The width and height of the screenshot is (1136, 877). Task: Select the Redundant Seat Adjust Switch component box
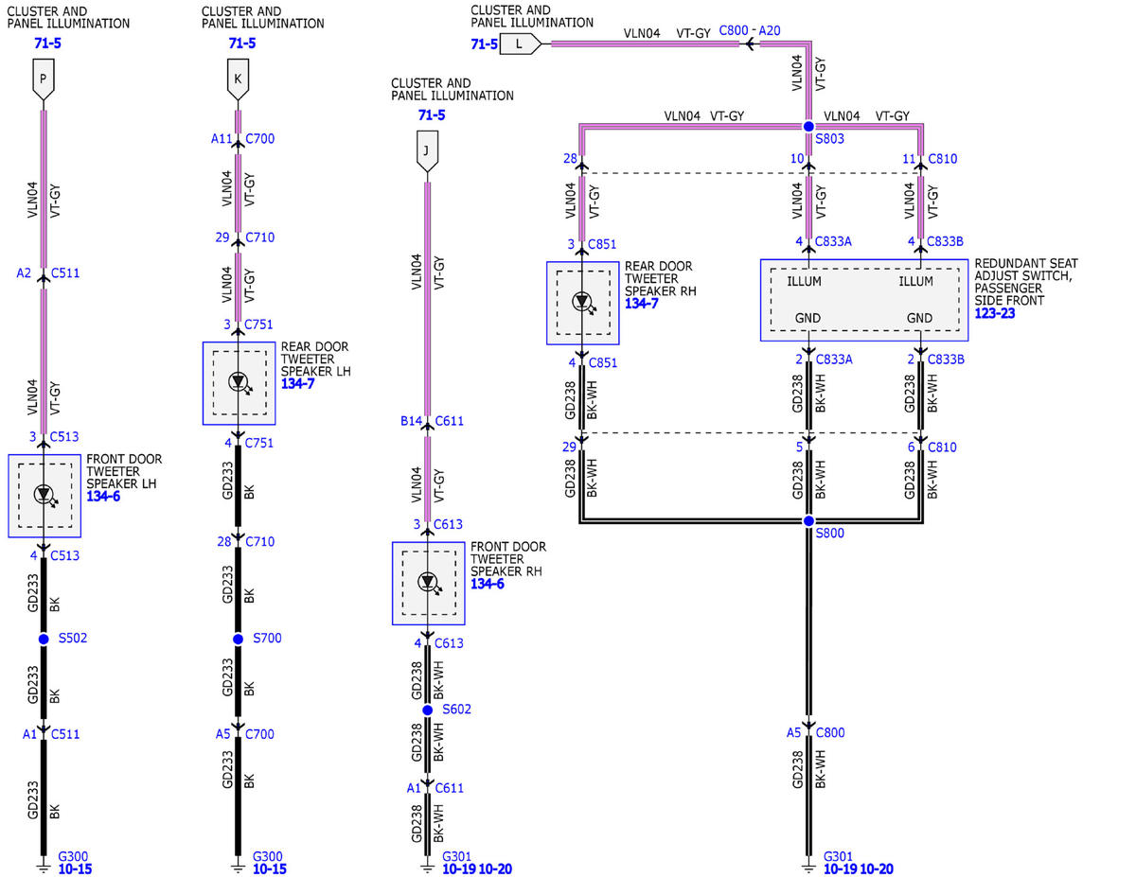[864, 300]
